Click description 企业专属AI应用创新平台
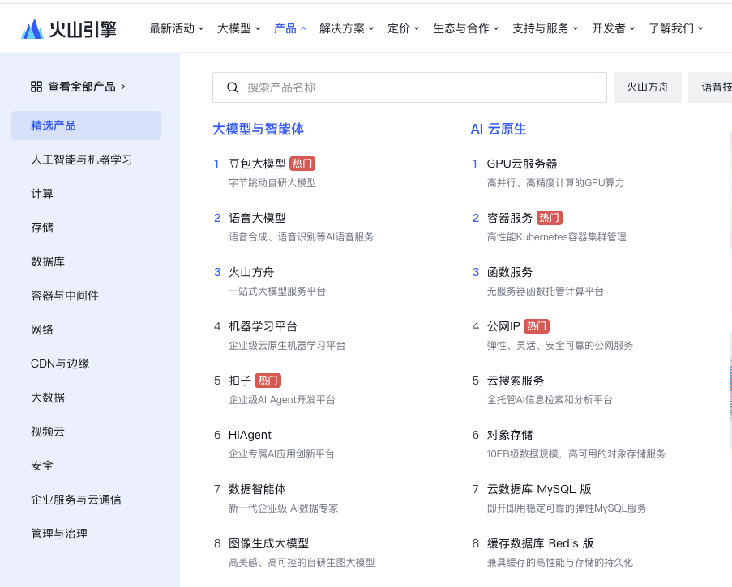 point(281,454)
